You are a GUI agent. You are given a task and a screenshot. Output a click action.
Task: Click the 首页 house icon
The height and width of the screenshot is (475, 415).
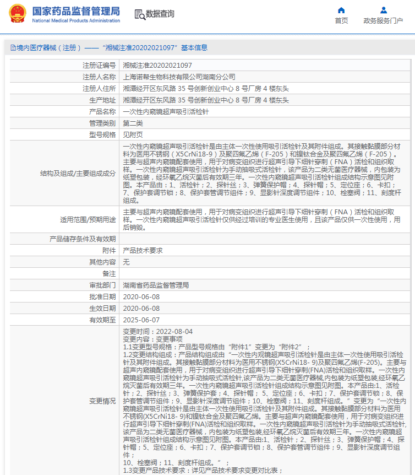[x=341, y=10]
